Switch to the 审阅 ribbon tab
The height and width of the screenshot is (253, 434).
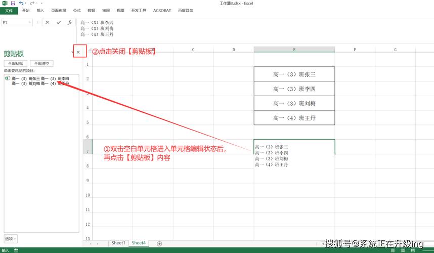(106, 11)
